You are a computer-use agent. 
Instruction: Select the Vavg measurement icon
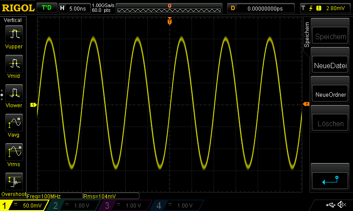coord(14,123)
